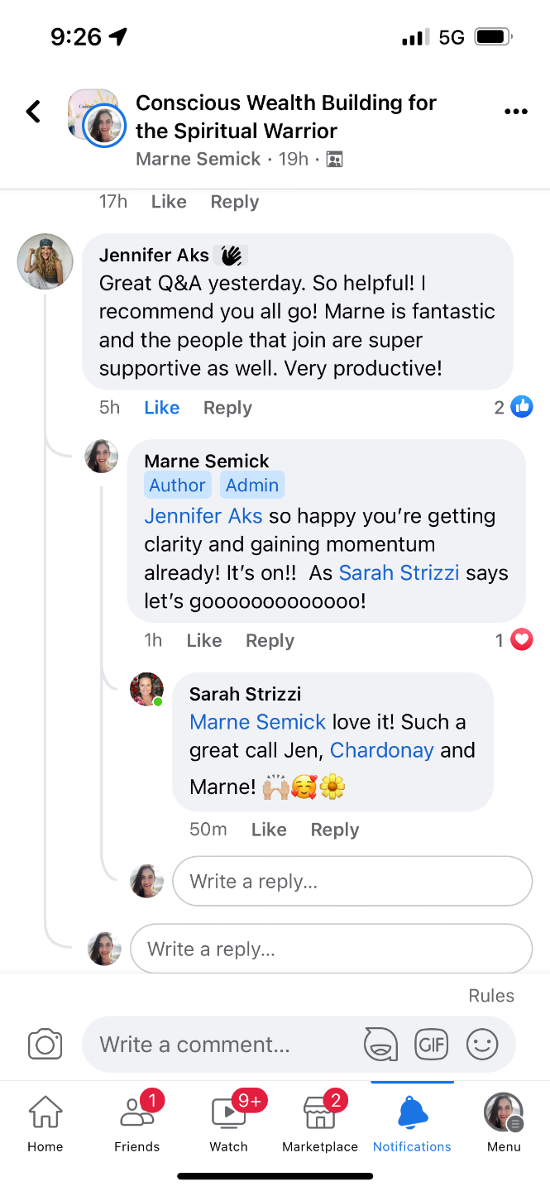Image resolution: width=550 pixels, height=1191 pixels.
Task: Toggle Like on Jennifer Aks's comment
Action: (161, 408)
